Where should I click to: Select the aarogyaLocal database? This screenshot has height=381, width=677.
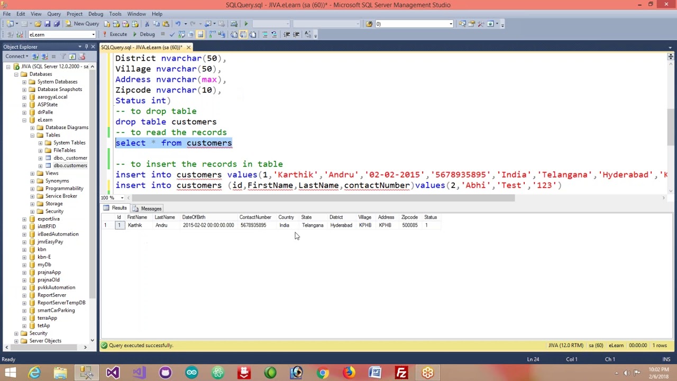click(52, 97)
